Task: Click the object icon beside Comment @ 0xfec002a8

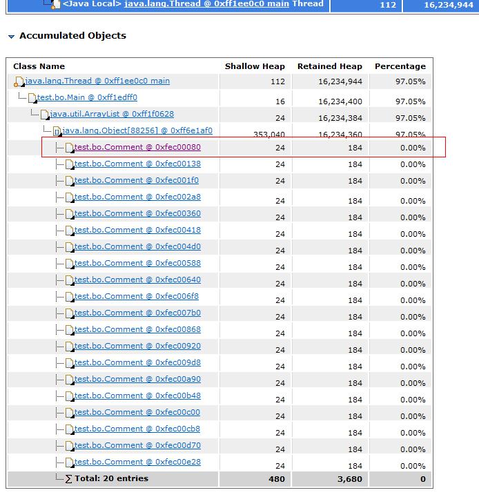Action: coord(70,197)
